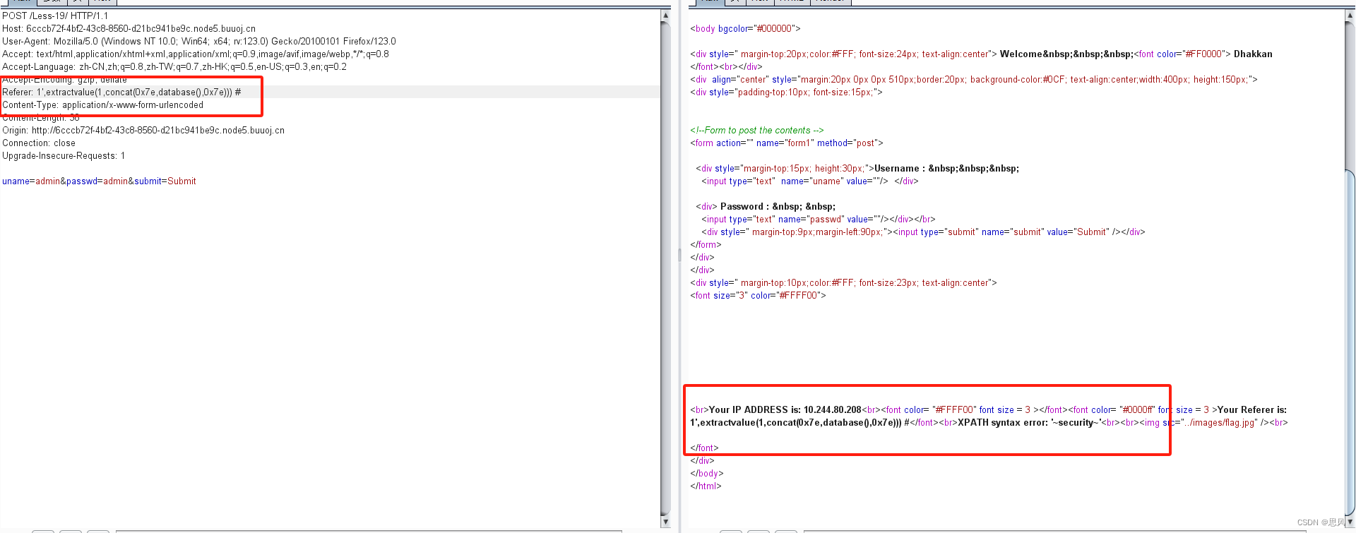The width and height of the screenshot is (1356, 533).
Task: Click the Content-Type header line
Action: click(102, 104)
